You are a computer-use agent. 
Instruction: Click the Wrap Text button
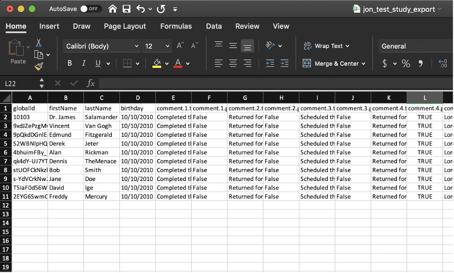326,46
